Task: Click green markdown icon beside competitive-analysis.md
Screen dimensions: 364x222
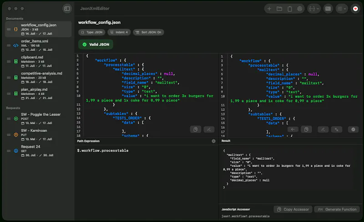Action: click(16, 77)
